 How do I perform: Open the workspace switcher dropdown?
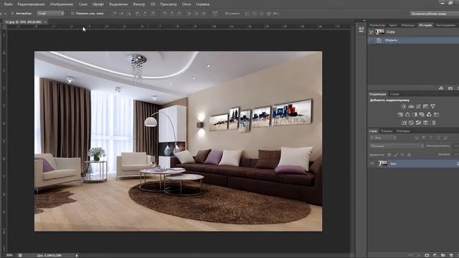coord(434,14)
